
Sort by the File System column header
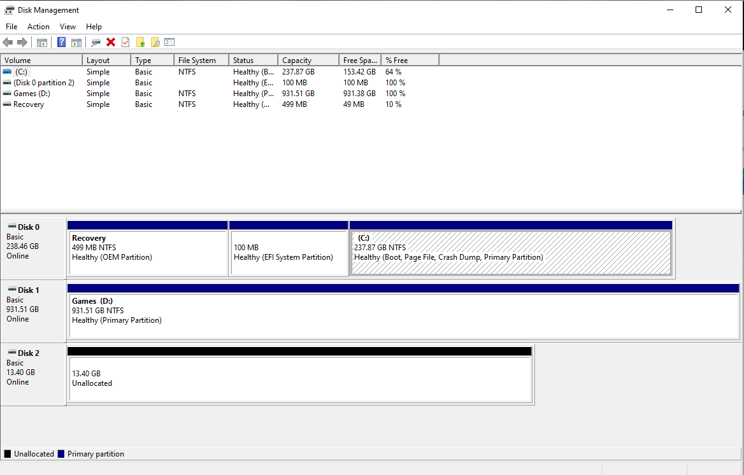(x=202, y=60)
